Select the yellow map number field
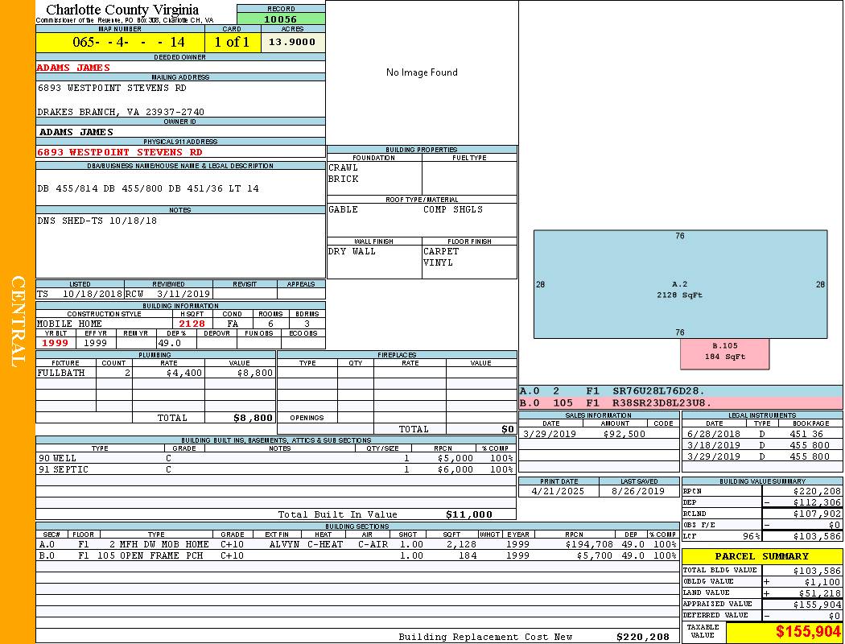The height and width of the screenshot is (644, 845). 120,43
